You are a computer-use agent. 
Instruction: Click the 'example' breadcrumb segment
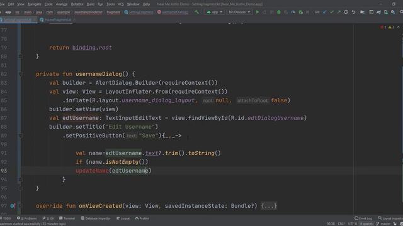point(64,12)
